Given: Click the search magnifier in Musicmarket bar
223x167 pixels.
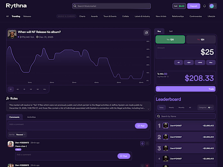Looking at the screenshot, I should 75,6.
